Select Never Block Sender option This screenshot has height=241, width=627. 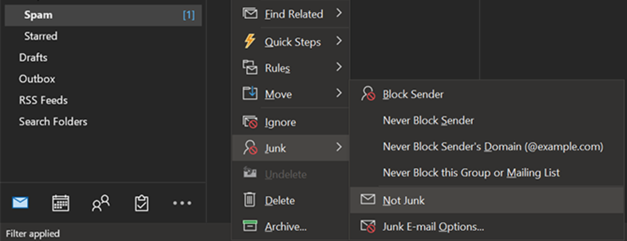point(487,120)
